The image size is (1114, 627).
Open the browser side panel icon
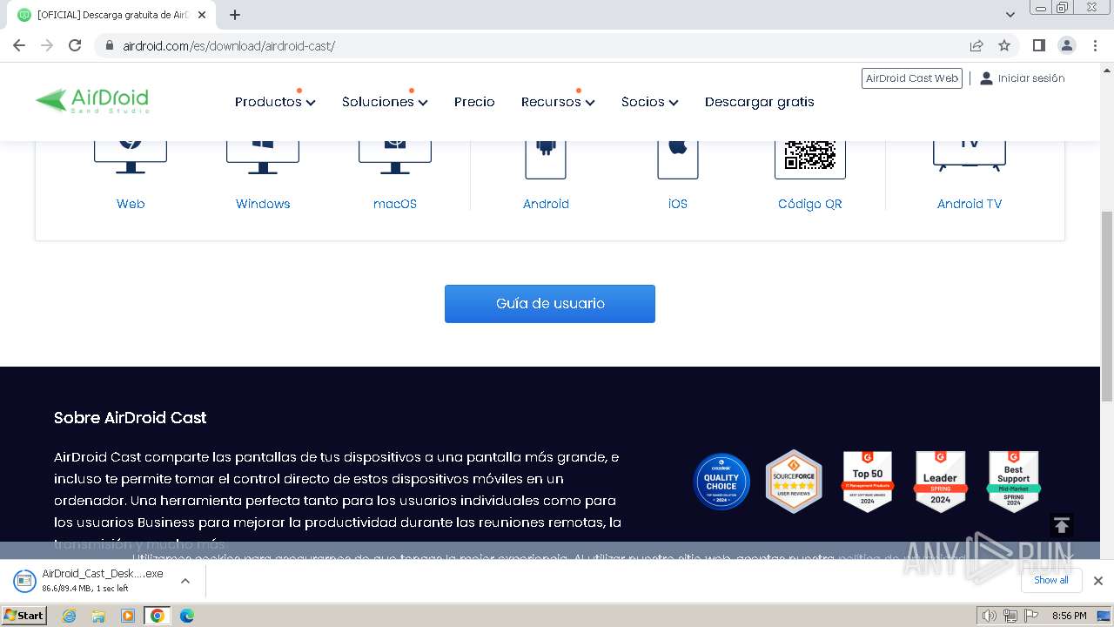click(1039, 45)
